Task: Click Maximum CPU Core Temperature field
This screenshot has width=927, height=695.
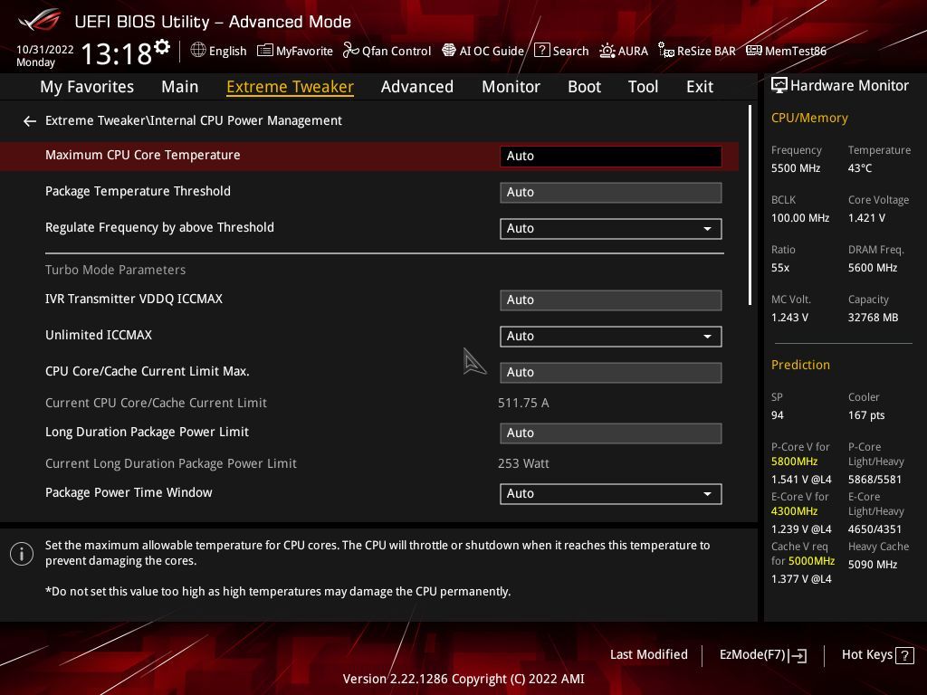Action: click(611, 156)
